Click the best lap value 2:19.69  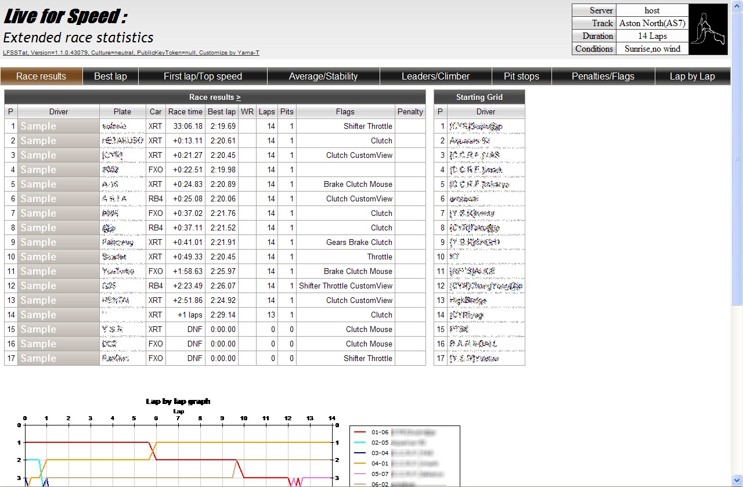pyautogui.click(x=222, y=126)
